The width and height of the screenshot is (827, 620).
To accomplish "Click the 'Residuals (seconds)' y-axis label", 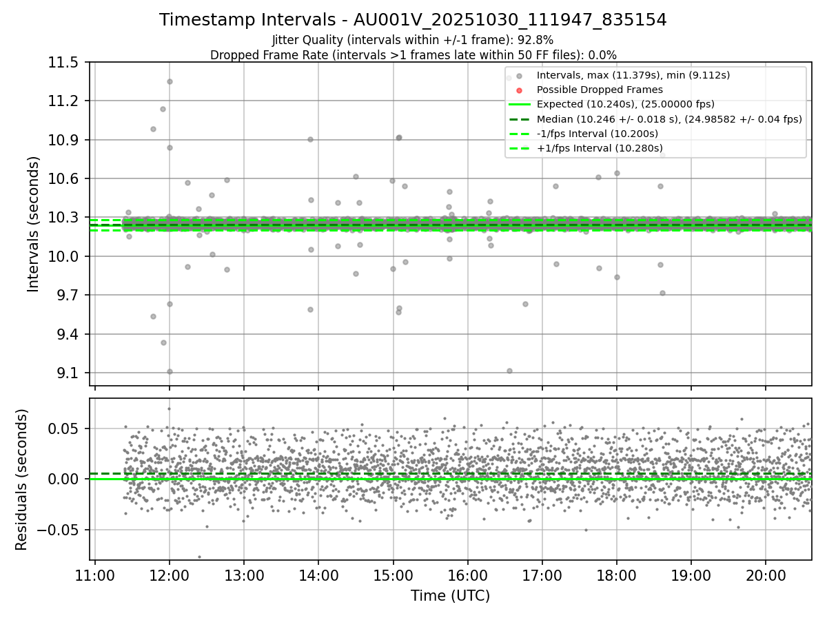I will coord(22,479).
